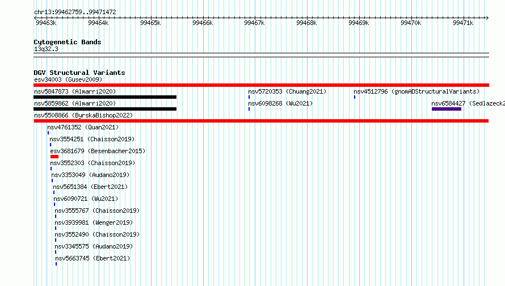Open nsv5508866 (ByrskaBishop2022) label
Image resolution: width=505 pixels, height=286 pixels.
(83, 115)
